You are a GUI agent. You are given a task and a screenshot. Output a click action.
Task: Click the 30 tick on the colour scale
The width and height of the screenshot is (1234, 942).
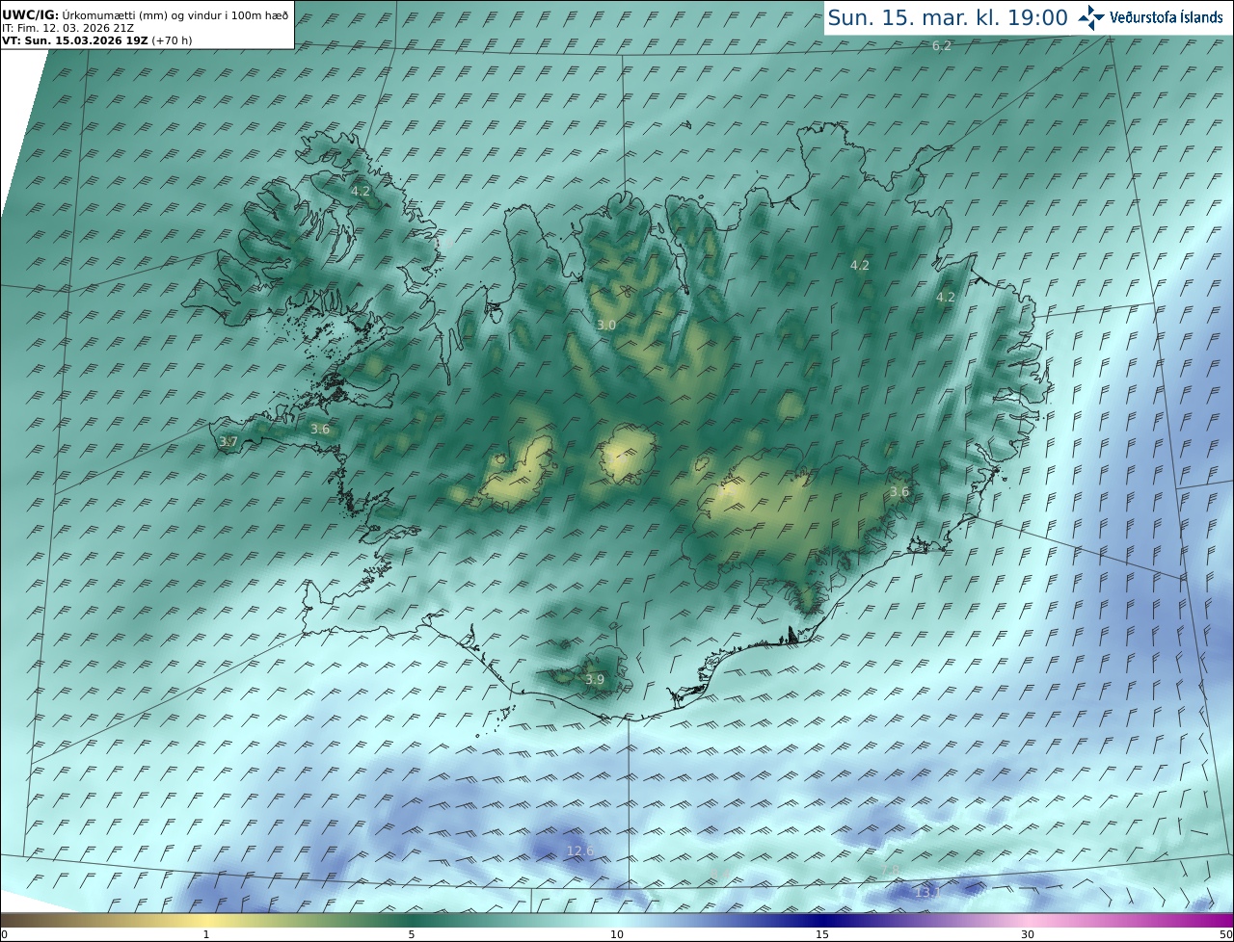[x=1028, y=934]
